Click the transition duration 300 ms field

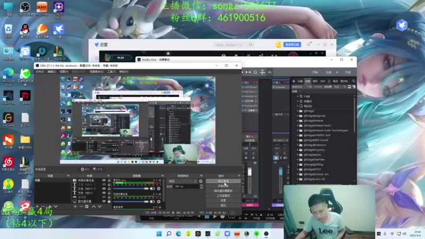[x=187, y=187]
